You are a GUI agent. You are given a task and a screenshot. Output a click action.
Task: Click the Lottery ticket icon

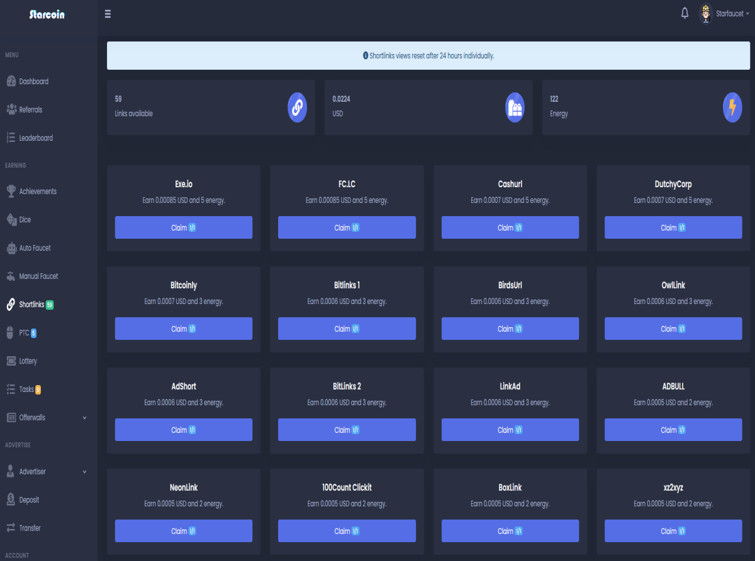[11, 361]
